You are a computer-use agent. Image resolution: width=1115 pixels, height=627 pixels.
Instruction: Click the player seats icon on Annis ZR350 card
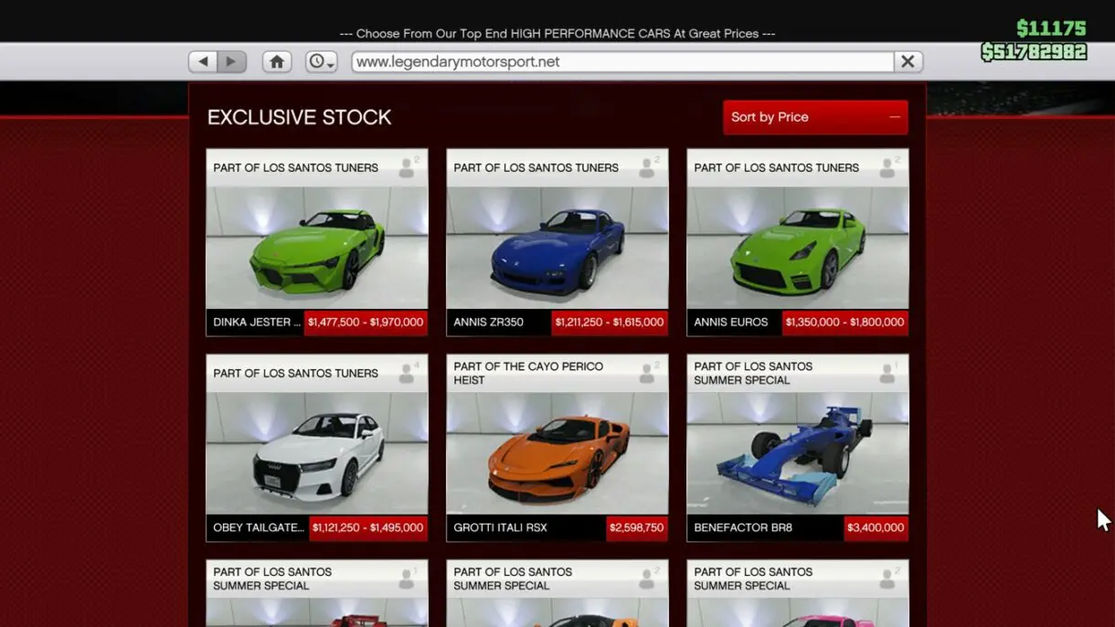click(x=649, y=167)
